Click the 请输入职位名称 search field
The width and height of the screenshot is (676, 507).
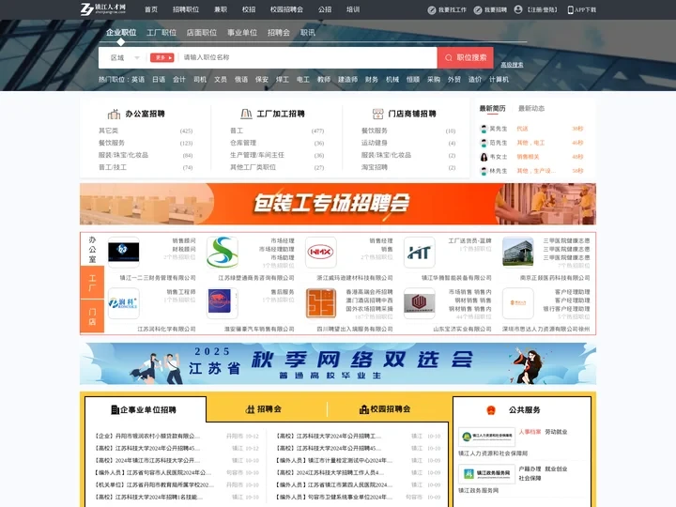coord(308,58)
